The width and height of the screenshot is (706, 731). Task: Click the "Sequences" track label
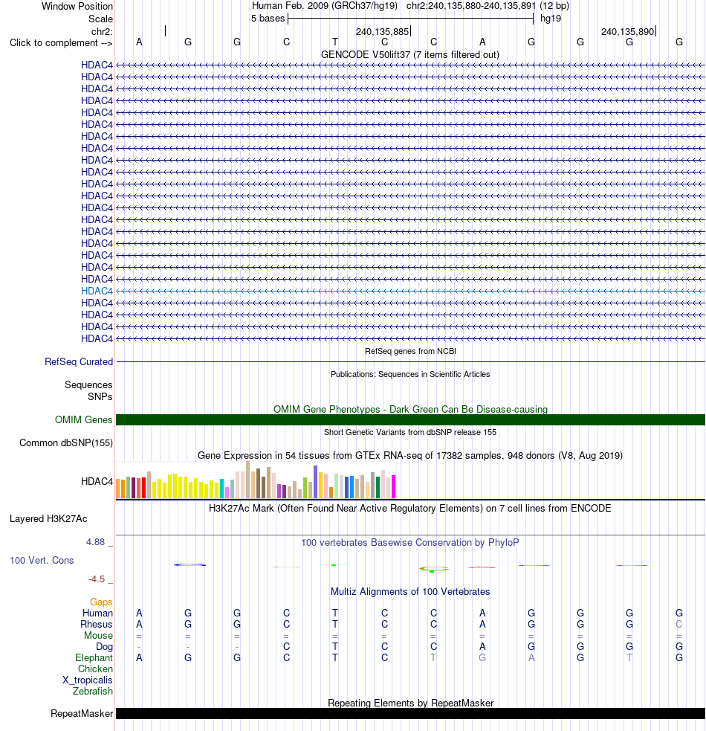pyautogui.click(x=88, y=384)
